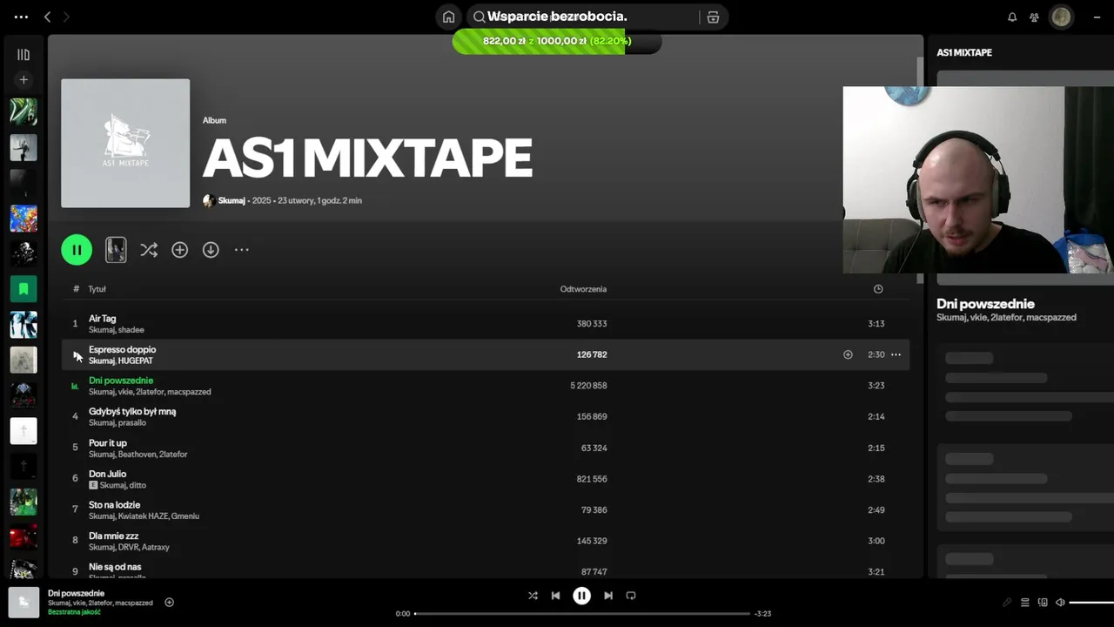
Task: Open now-playing cover thumbnail in player bar
Action: pos(23,603)
